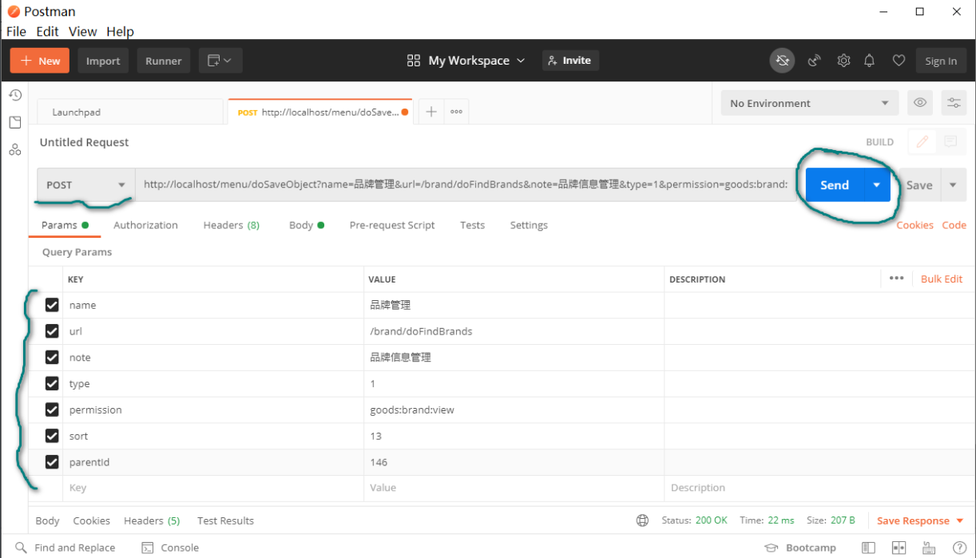
Task: Open the Collections sidebar icon
Action: coord(14,122)
